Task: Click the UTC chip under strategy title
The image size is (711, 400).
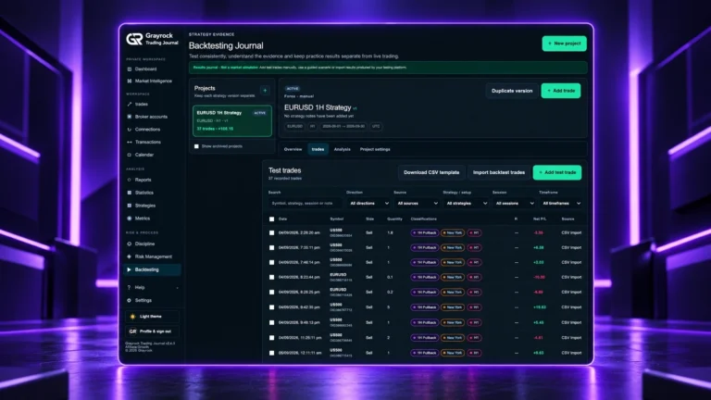Action: tap(376, 127)
